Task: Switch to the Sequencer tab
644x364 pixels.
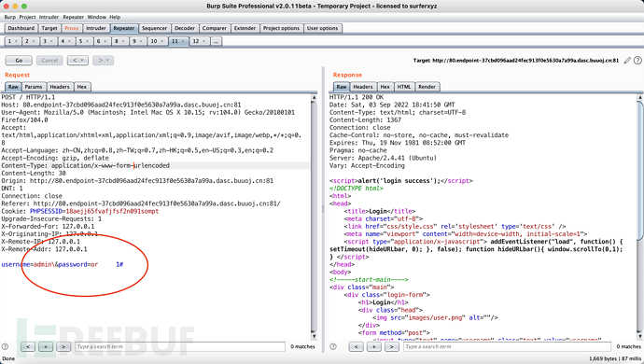Action: (154, 28)
